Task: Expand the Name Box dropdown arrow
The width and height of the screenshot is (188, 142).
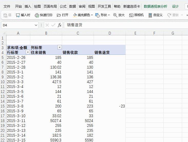Action: coord(36,25)
